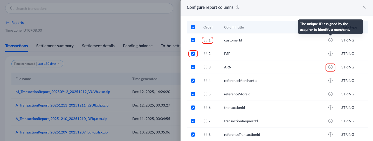Click the transactionId row info icon

coord(330,108)
